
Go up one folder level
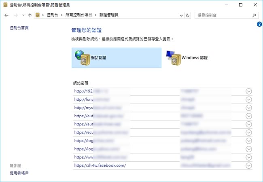(x=30, y=15)
